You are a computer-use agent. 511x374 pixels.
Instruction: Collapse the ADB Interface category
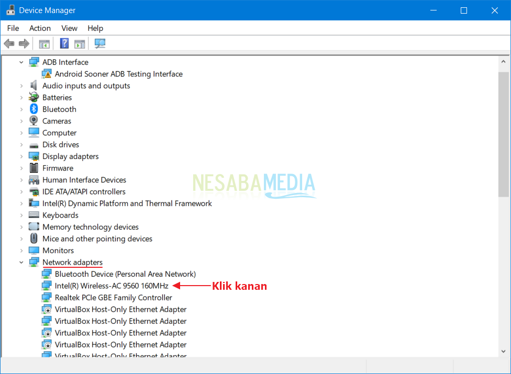(x=21, y=62)
